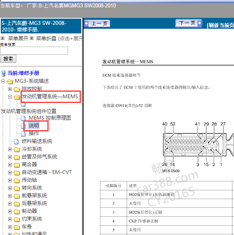Click 菜单折叠 to collapse all menus
The height and width of the screenshot is (235, 234).
(x=46, y=38)
